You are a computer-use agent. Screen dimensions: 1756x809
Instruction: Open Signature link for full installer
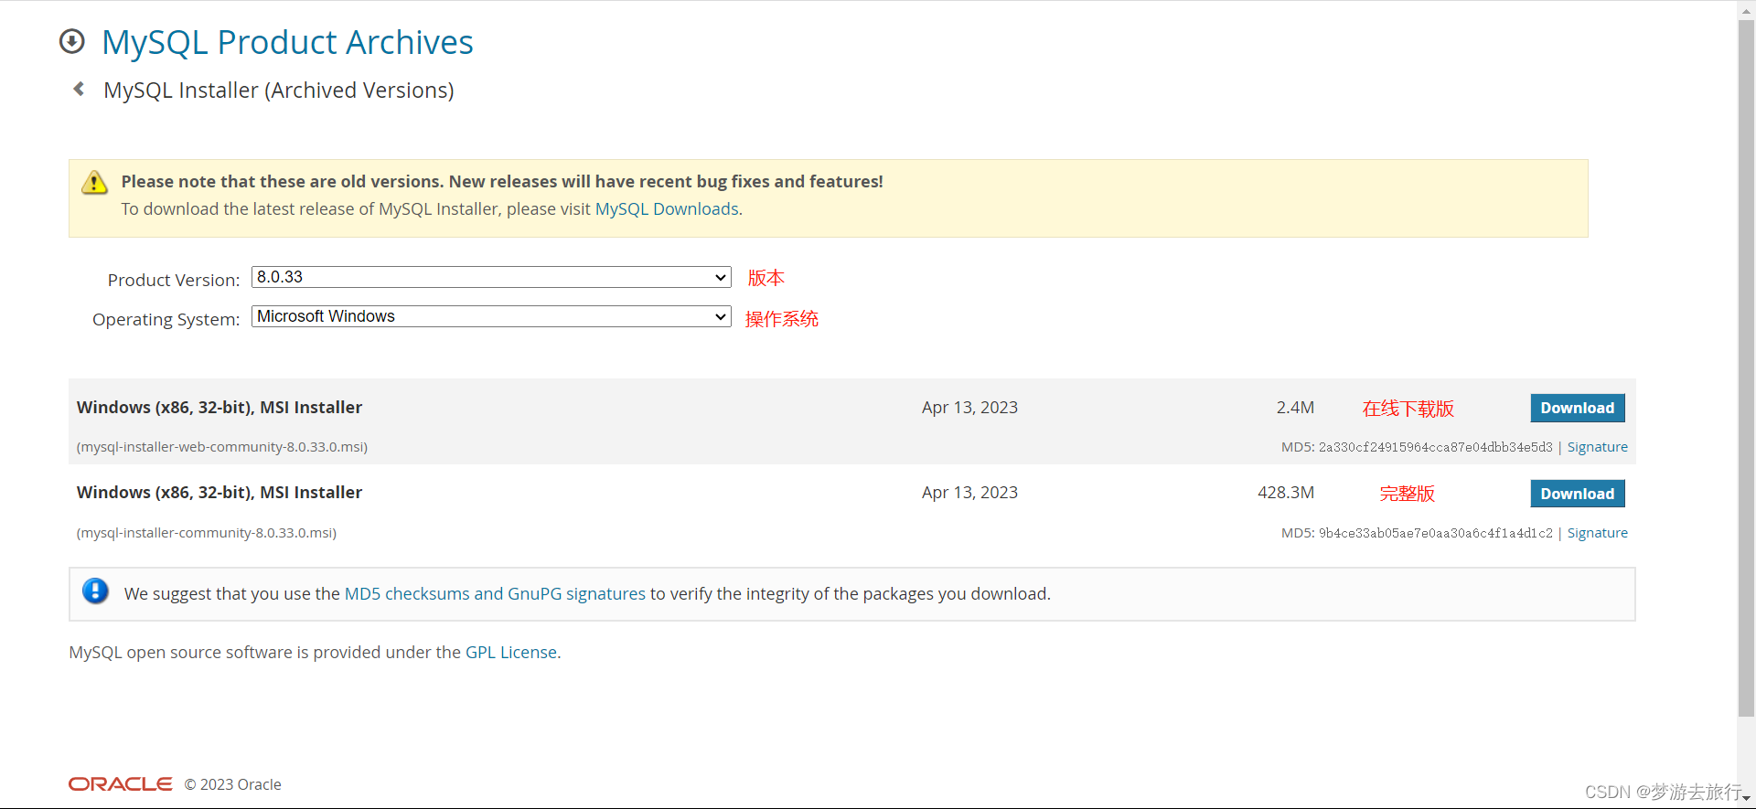[x=1597, y=533]
